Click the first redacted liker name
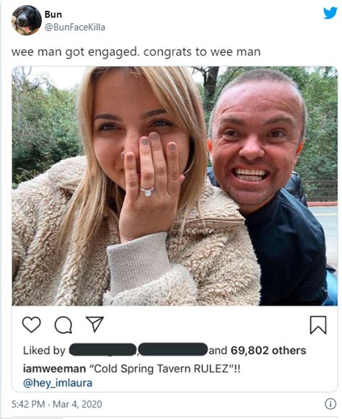This screenshot has height=419, width=342. click(x=103, y=350)
